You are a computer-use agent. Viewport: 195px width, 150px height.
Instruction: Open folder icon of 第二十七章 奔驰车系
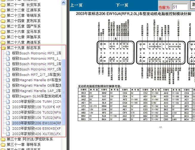click(3, 37)
